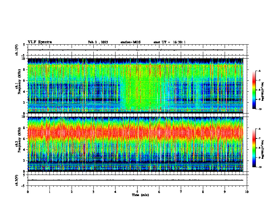
Task: Click the ch.3 voltage waveform trace
Action: coord(135,180)
